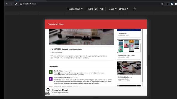Click the main video player image
The image size is (177, 99).
81,37
